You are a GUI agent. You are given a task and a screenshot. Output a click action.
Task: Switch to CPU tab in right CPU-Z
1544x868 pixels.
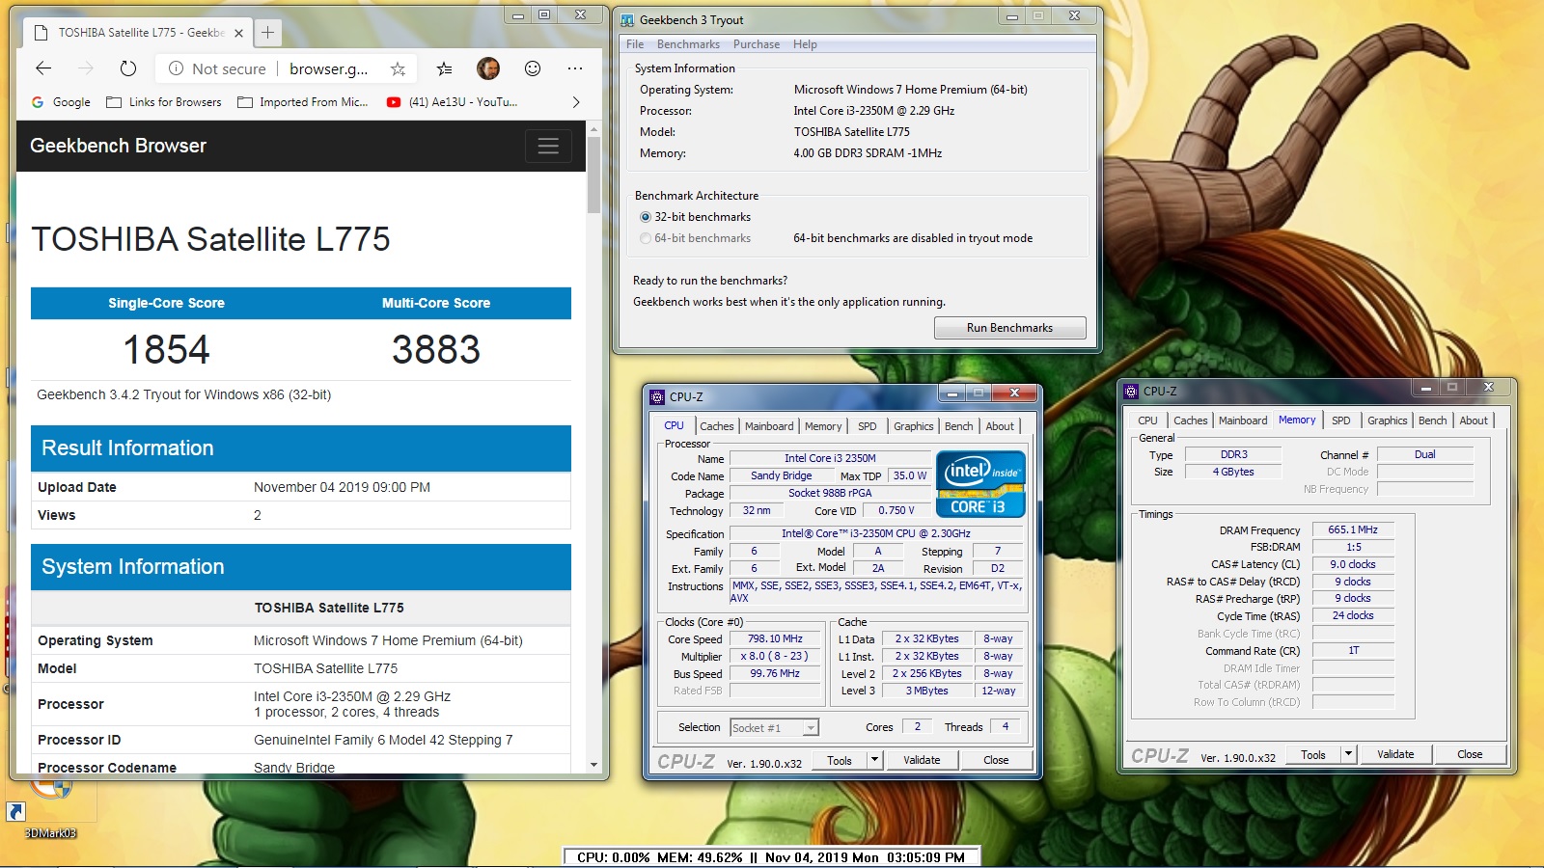1147,420
